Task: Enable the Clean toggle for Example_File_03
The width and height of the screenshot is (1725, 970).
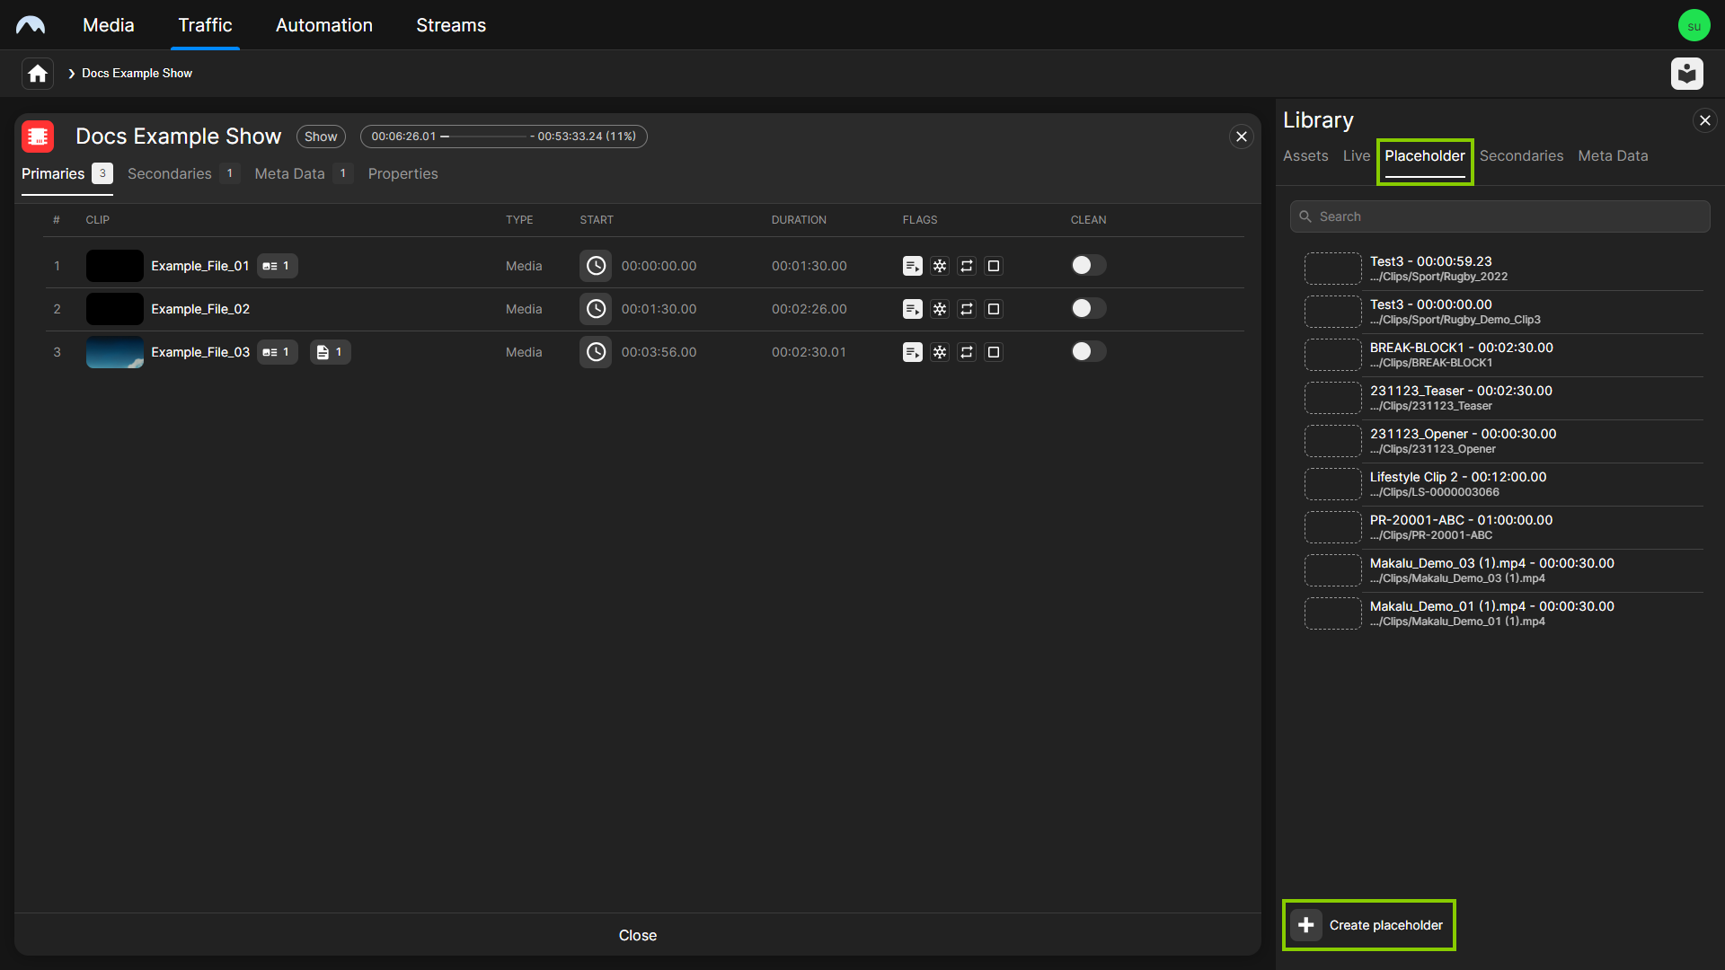Action: [1087, 351]
